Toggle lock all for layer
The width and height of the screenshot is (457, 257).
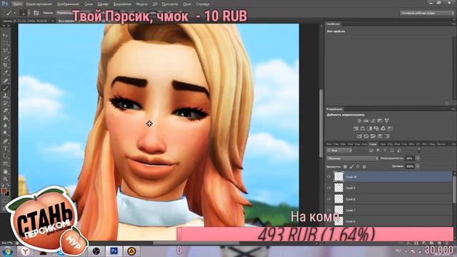pos(364,166)
